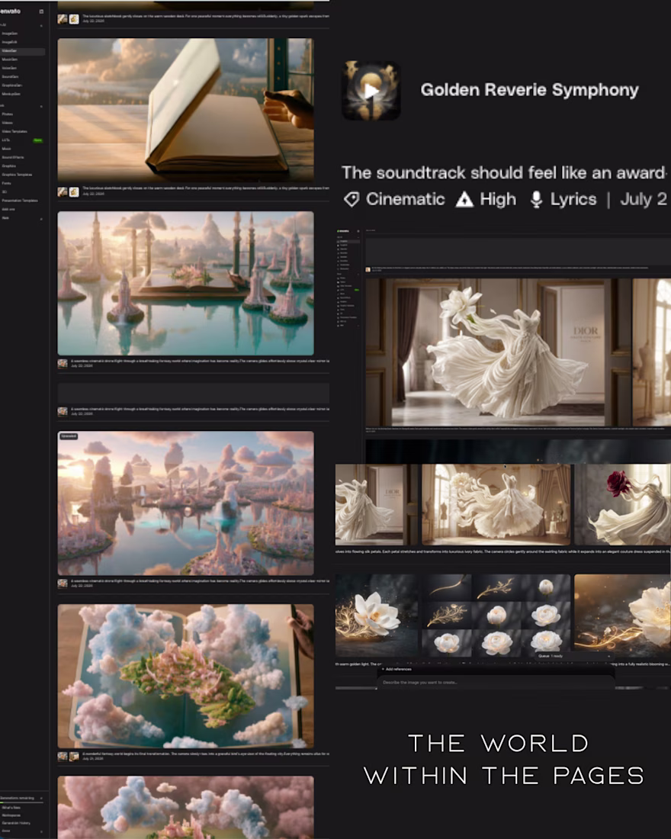Open reference thumbnail under floating castles video
Viewport: 671px width, 839px height.
click(63, 364)
